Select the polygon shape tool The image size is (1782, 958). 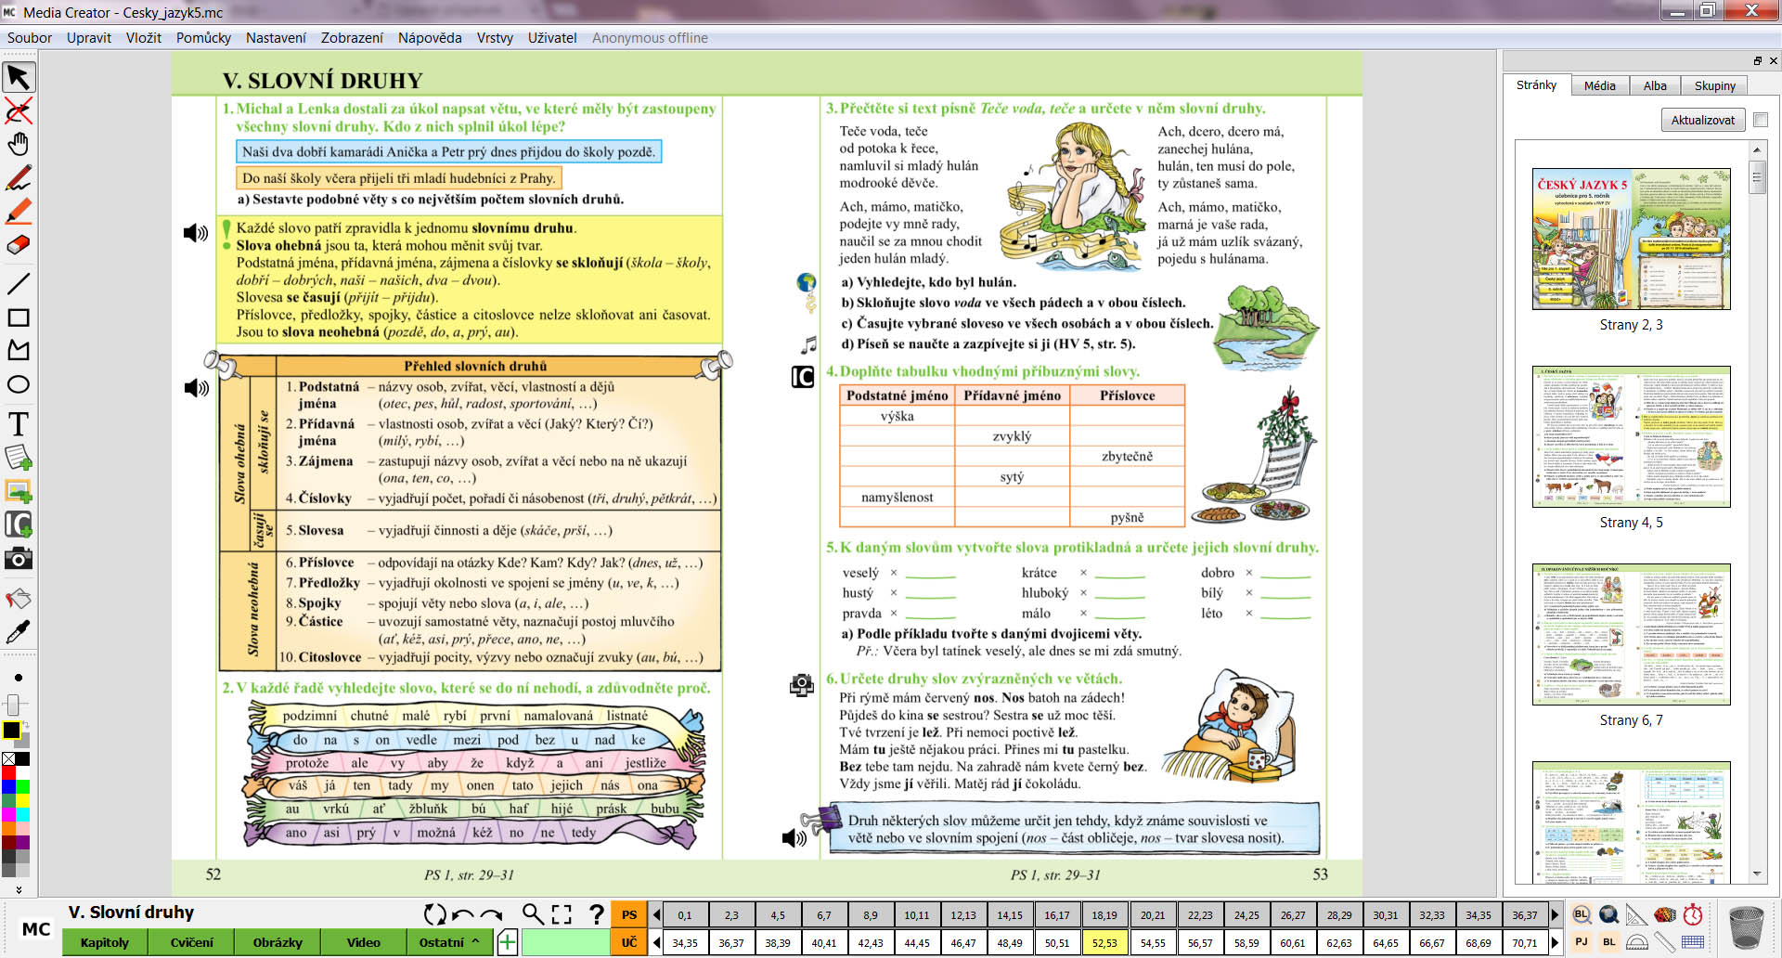19,350
